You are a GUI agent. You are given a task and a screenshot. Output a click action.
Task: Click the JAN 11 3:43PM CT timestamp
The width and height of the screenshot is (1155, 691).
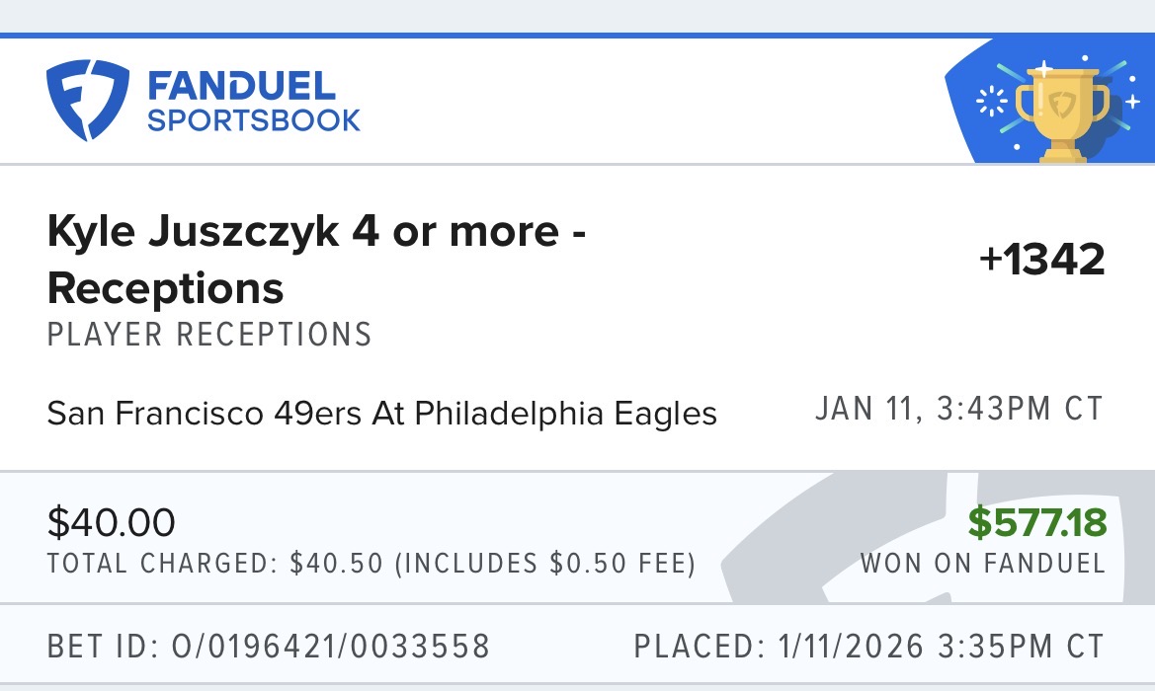960,407
